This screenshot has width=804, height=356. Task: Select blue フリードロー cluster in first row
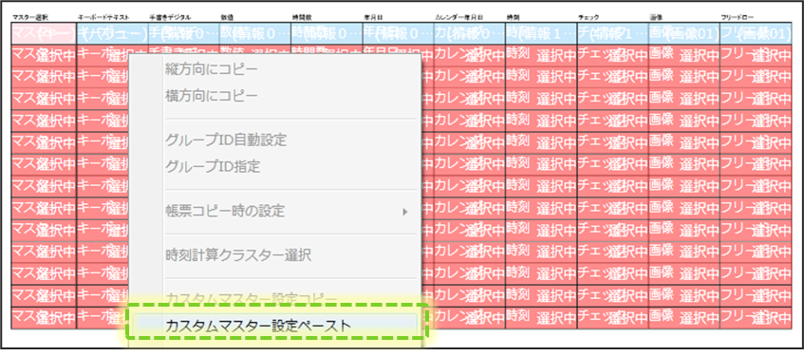pyautogui.click(x=756, y=34)
